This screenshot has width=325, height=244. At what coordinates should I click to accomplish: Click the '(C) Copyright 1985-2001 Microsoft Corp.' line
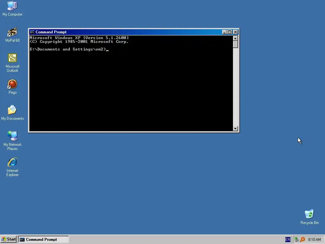[x=79, y=42]
